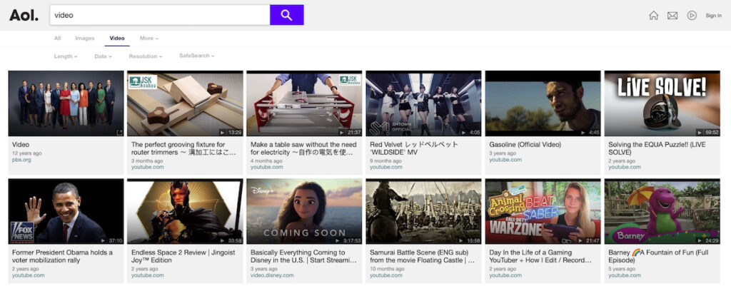Image resolution: width=731 pixels, height=286 pixels.
Task: Open the LIVE SOLVE puzzle thumbnail
Action: 662,103
